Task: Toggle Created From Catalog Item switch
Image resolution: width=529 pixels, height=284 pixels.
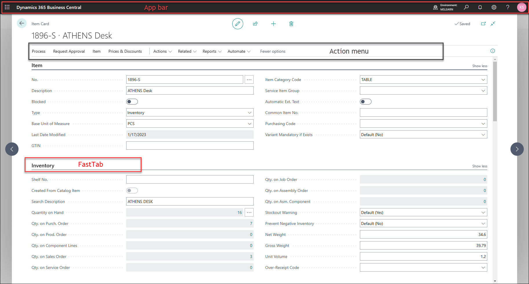Action: point(132,190)
